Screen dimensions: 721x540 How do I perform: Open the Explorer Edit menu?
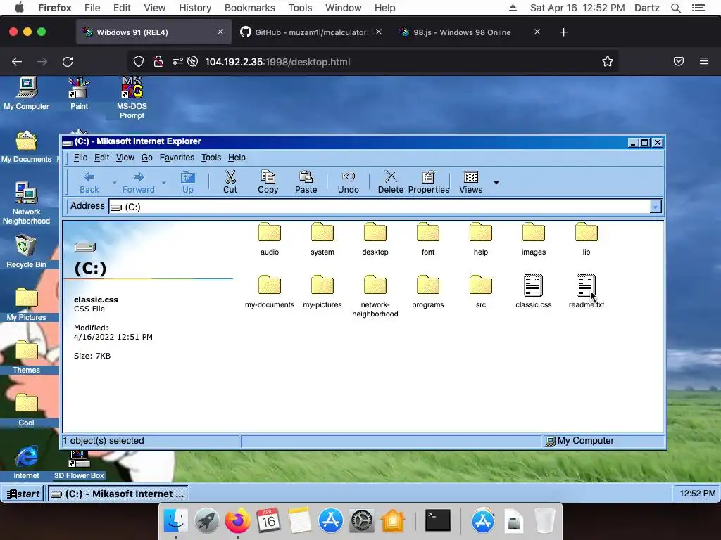coord(101,157)
